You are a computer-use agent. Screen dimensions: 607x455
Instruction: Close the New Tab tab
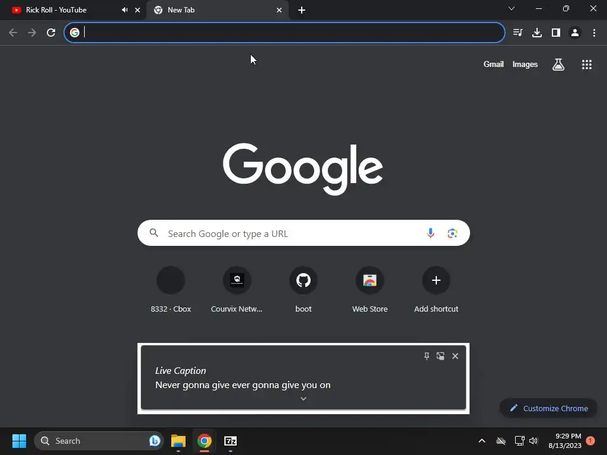click(x=279, y=10)
